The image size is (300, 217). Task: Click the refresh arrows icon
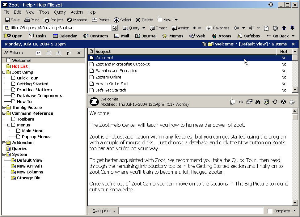point(275,102)
